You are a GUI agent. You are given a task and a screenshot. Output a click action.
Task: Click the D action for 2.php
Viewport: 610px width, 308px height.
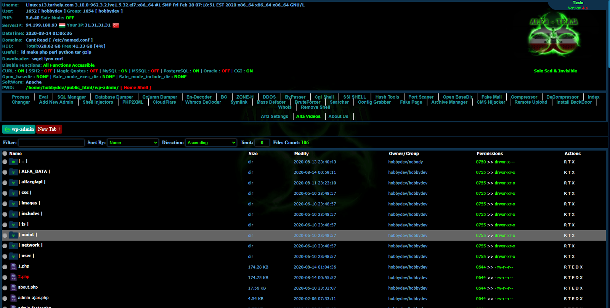577,278
